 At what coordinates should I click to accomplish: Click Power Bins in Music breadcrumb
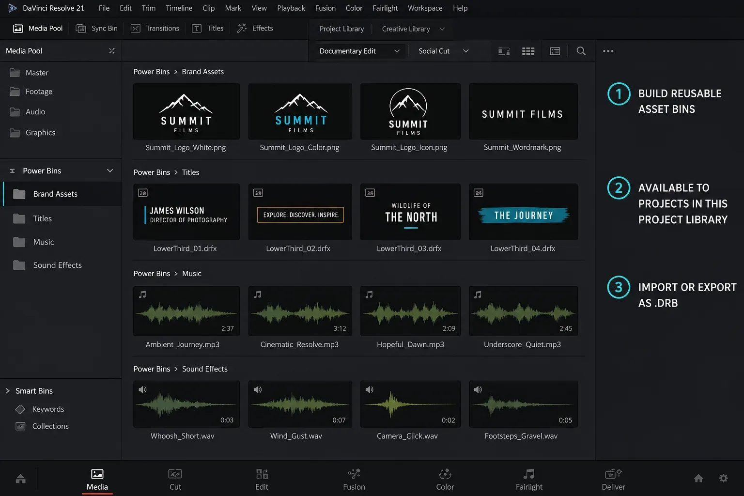(152, 274)
